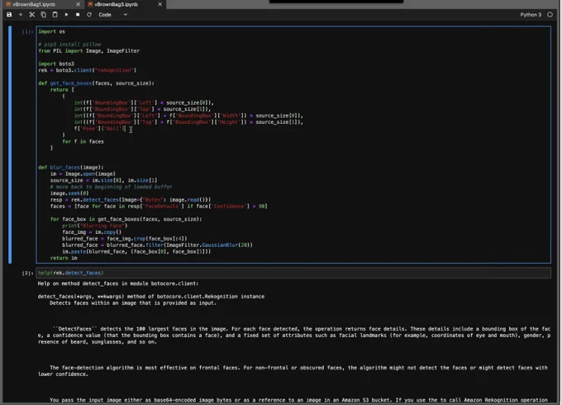Interrupt the kernel with stop icon
562x405 pixels.
pos(78,15)
